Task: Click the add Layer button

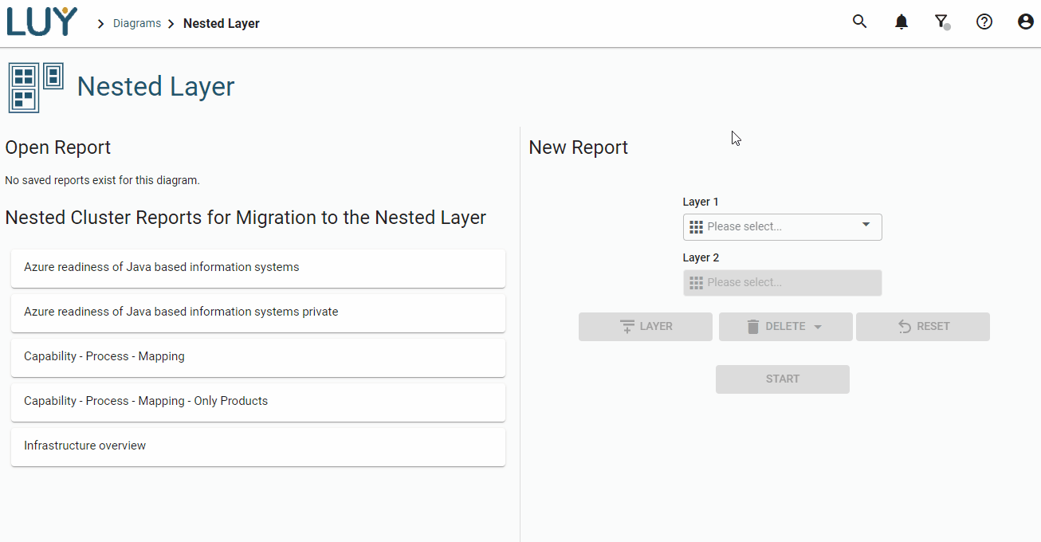Action: tap(646, 327)
